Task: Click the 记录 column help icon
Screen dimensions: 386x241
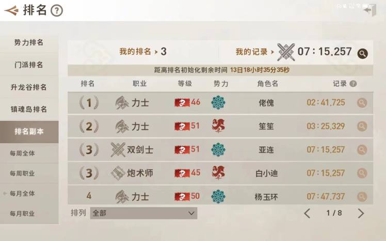Action: (353, 83)
